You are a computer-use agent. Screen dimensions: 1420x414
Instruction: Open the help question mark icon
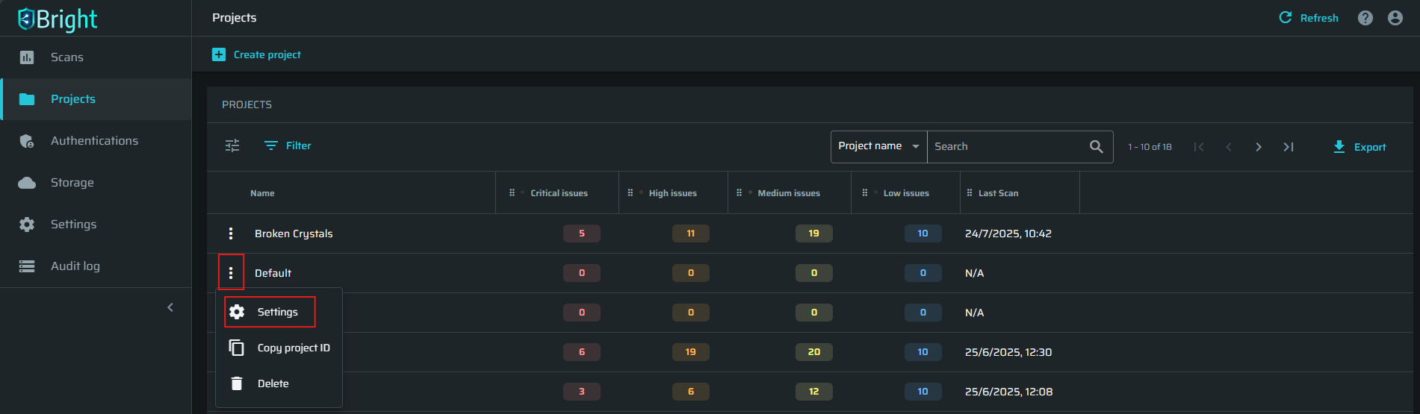point(1365,18)
